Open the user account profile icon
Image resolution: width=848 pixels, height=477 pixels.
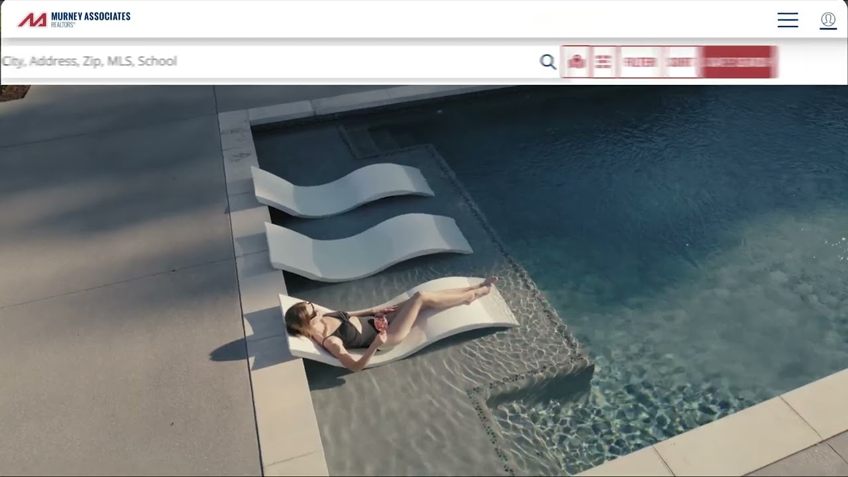point(828,20)
